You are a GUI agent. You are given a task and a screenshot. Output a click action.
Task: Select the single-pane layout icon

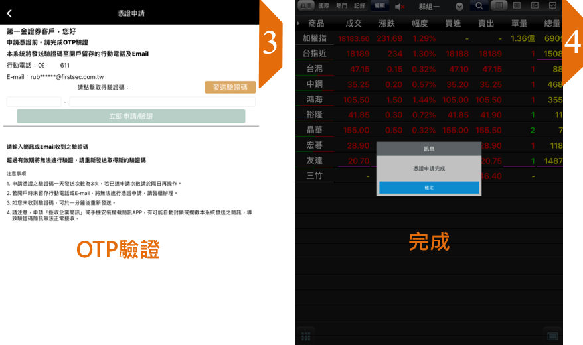click(499, 6)
